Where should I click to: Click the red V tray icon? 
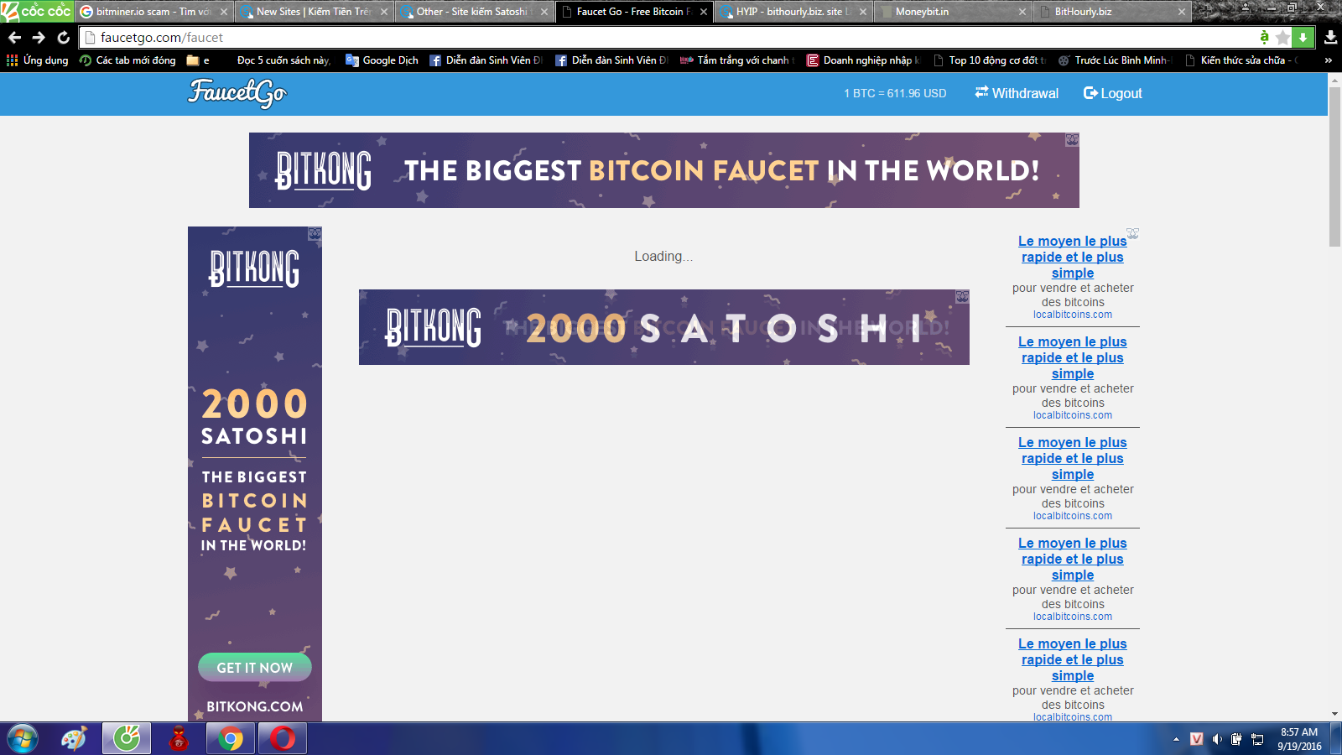point(1197,739)
